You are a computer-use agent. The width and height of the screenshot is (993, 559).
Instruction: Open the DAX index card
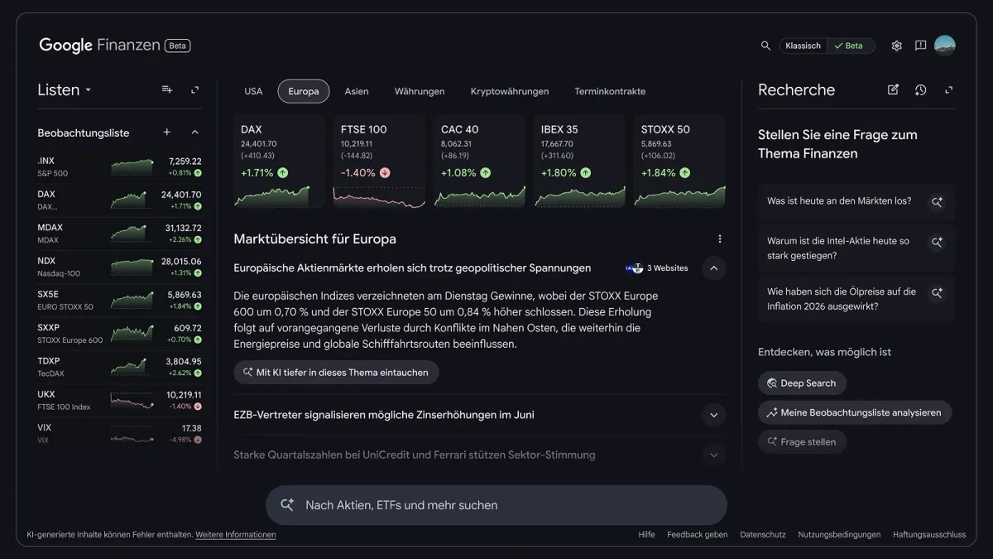(279, 161)
